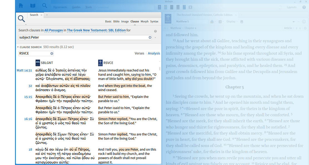Click the sync status icon beside Layouts
The width and height of the screenshot is (309, 165).
(x=280, y=7)
